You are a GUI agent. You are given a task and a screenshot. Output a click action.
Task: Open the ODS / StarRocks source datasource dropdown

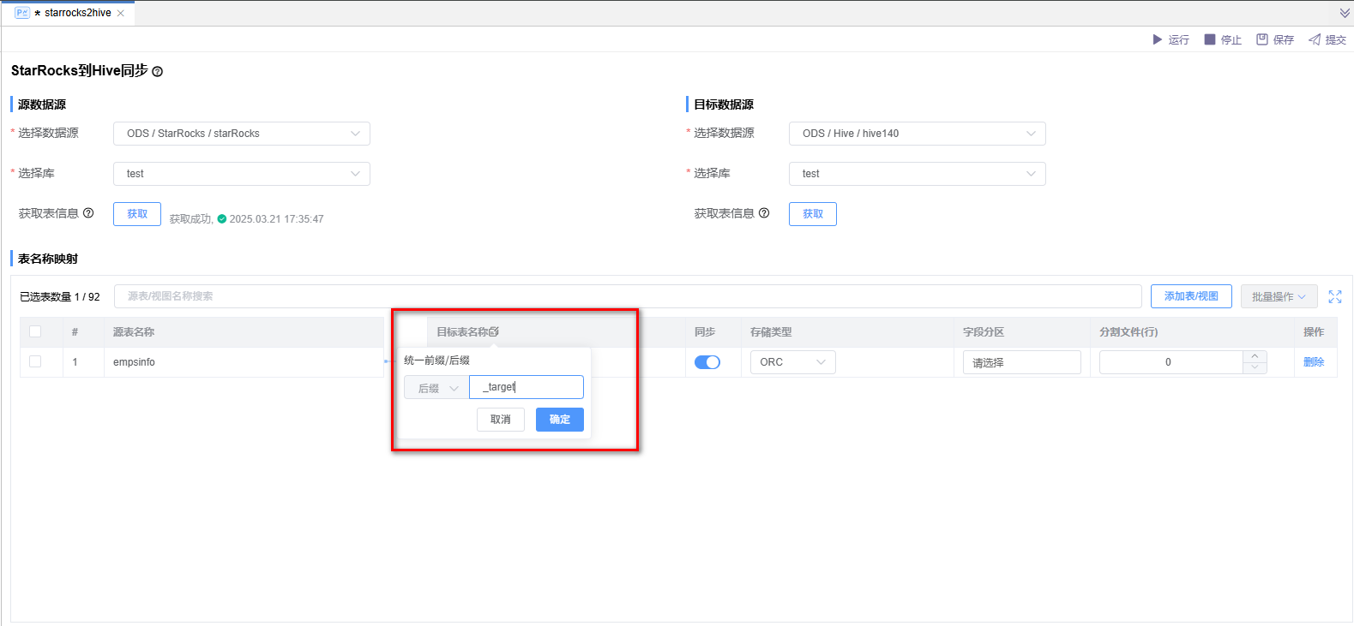click(x=242, y=134)
